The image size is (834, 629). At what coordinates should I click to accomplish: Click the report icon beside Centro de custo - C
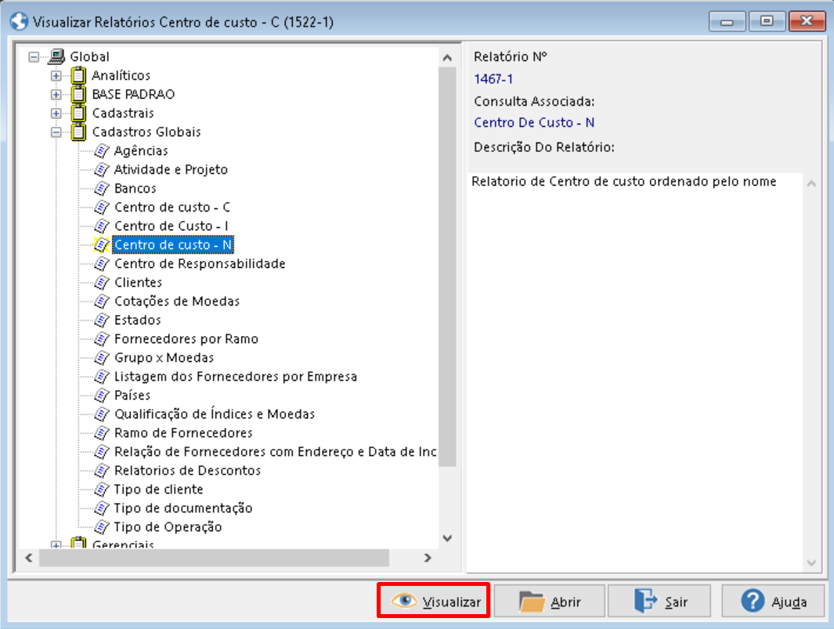click(102, 208)
